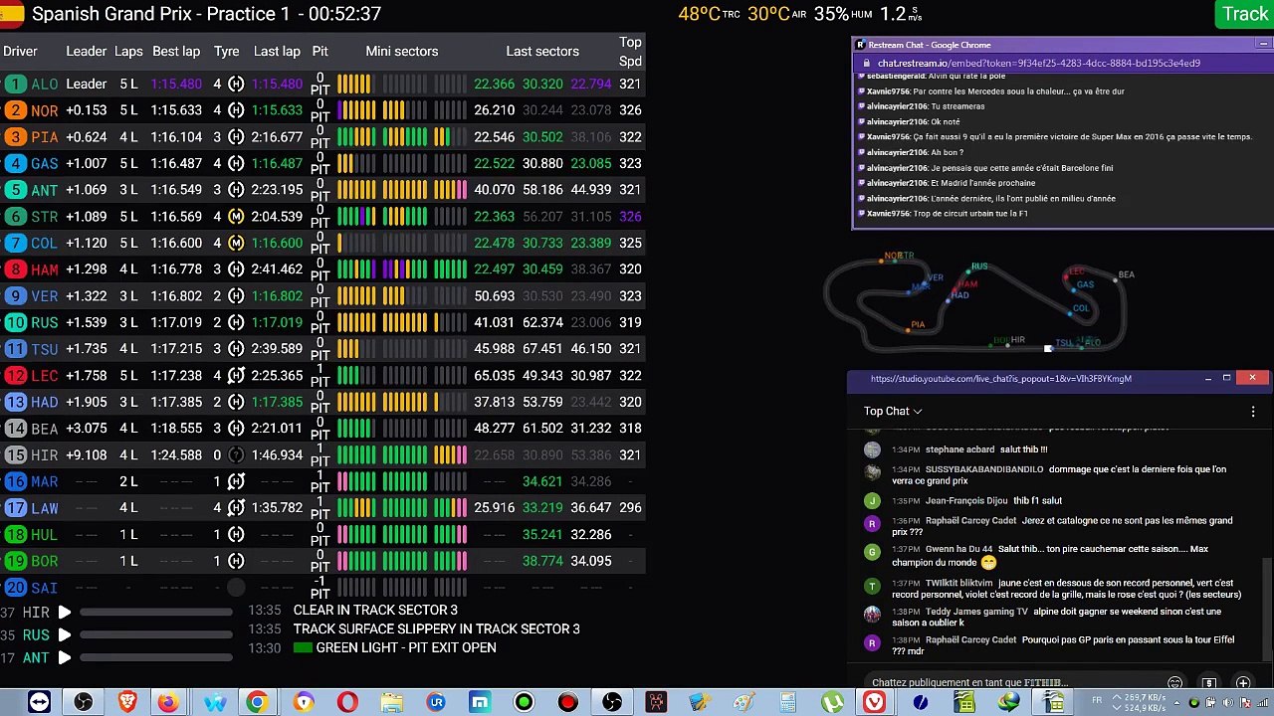The width and height of the screenshot is (1274, 716).
Task: Click STR top speed 326
Action: coord(630,216)
